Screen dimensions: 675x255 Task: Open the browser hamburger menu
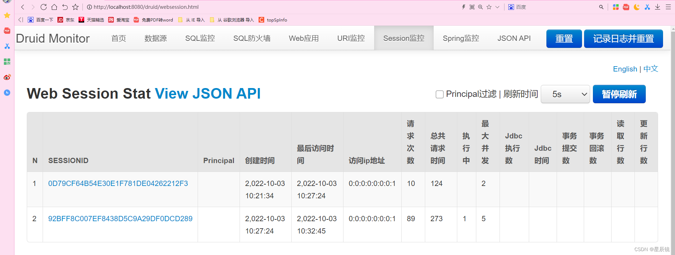tap(668, 7)
